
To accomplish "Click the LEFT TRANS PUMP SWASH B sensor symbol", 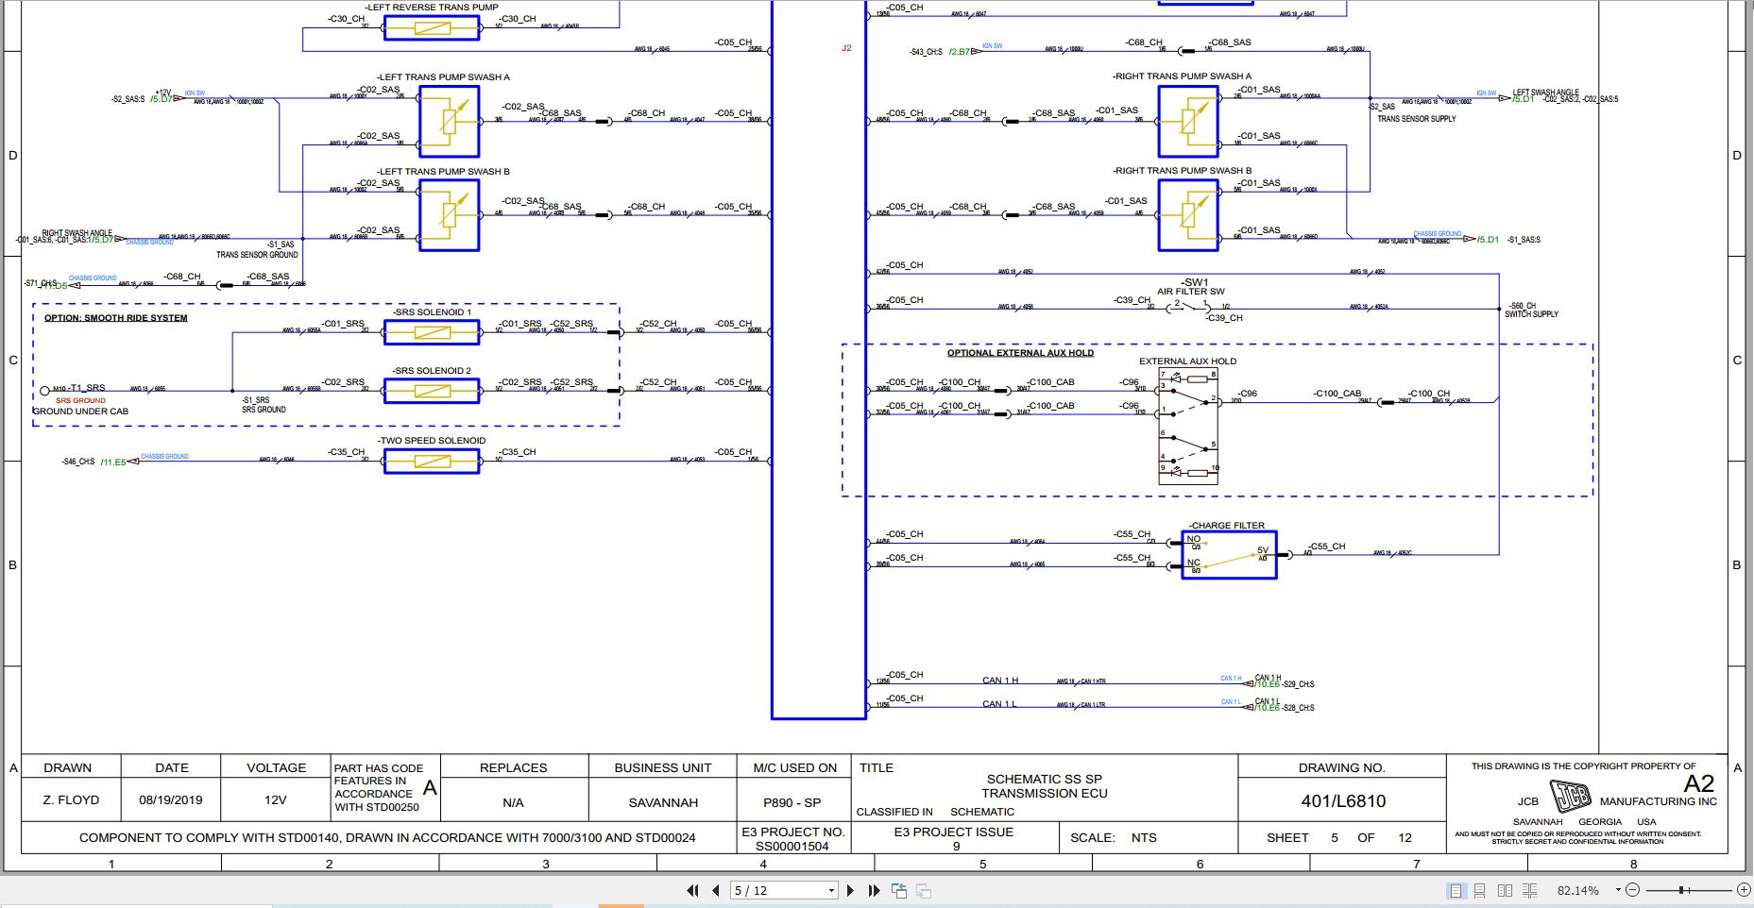I will point(449,215).
